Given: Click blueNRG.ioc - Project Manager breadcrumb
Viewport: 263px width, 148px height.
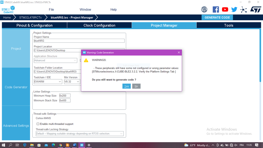Looking at the screenshot, I should [x=72, y=17].
